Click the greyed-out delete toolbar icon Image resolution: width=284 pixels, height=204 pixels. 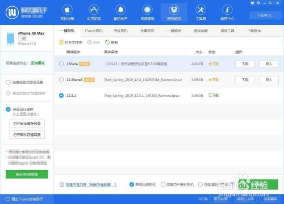[89, 42]
